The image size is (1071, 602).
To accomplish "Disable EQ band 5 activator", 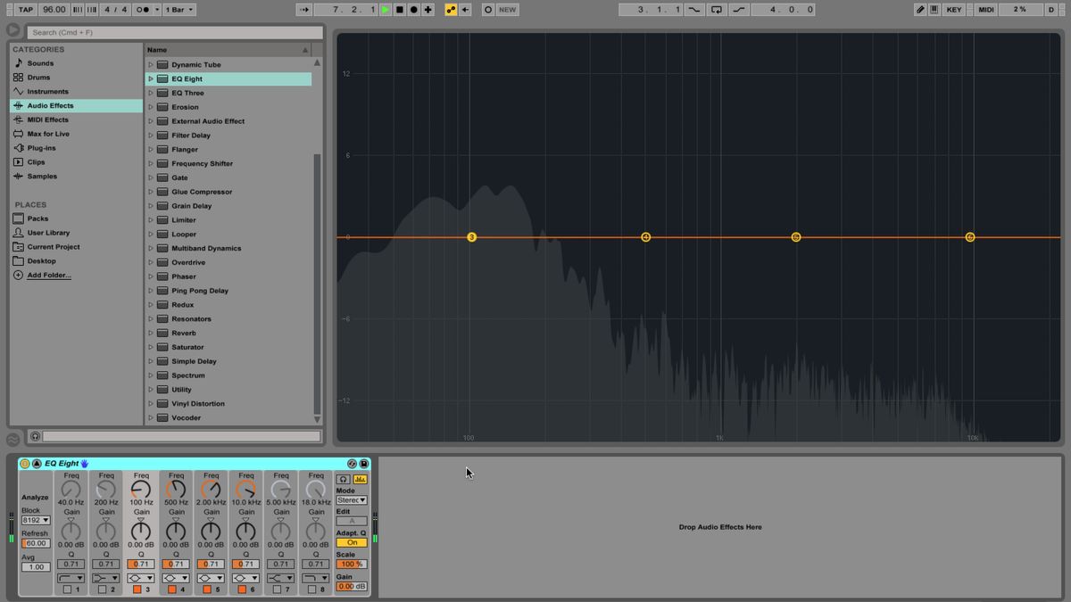I will pos(207,590).
